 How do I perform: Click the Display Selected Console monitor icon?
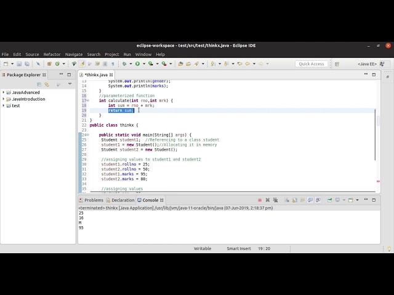click(x=337, y=200)
